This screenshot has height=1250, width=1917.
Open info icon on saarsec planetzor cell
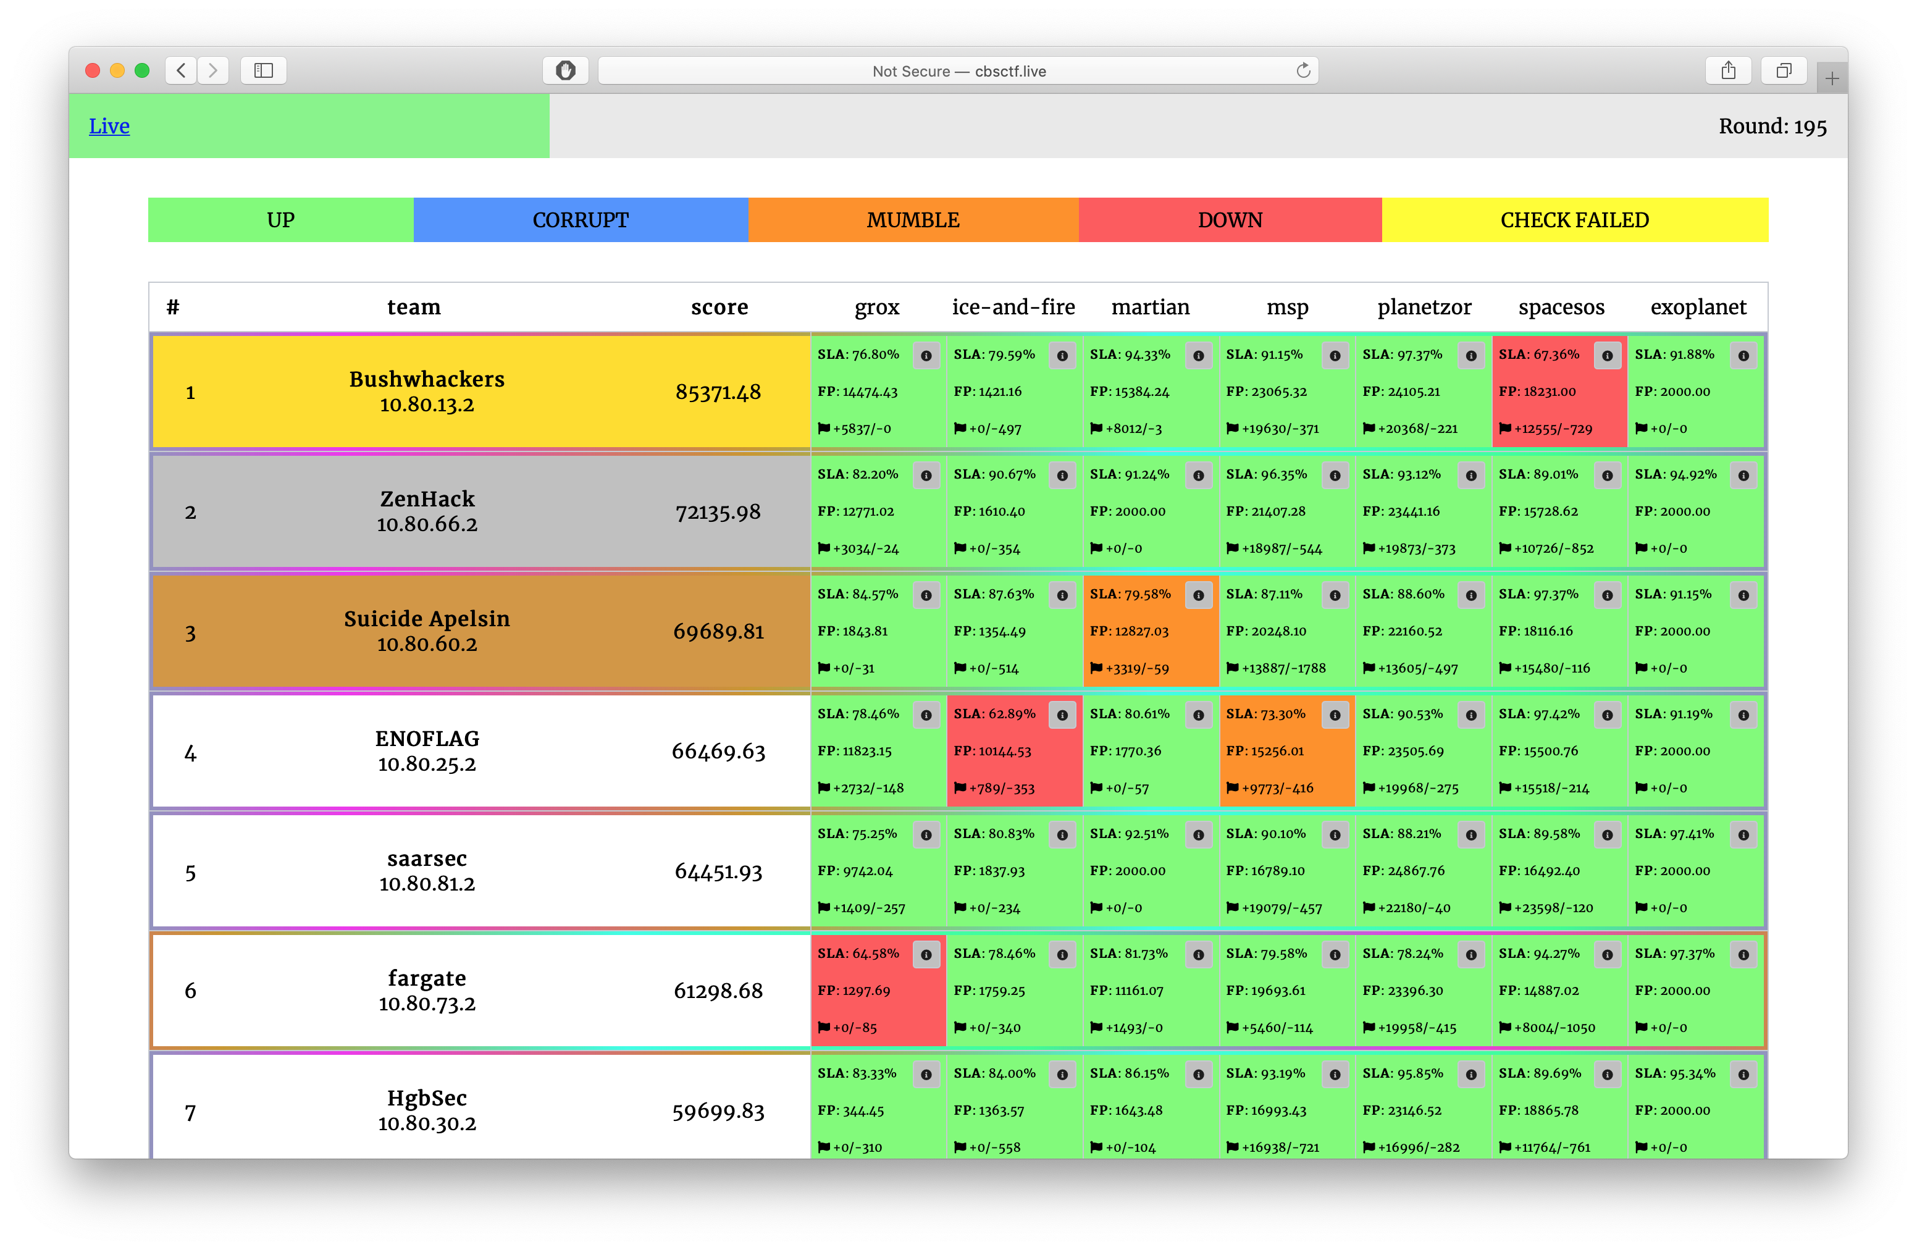tap(1470, 834)
